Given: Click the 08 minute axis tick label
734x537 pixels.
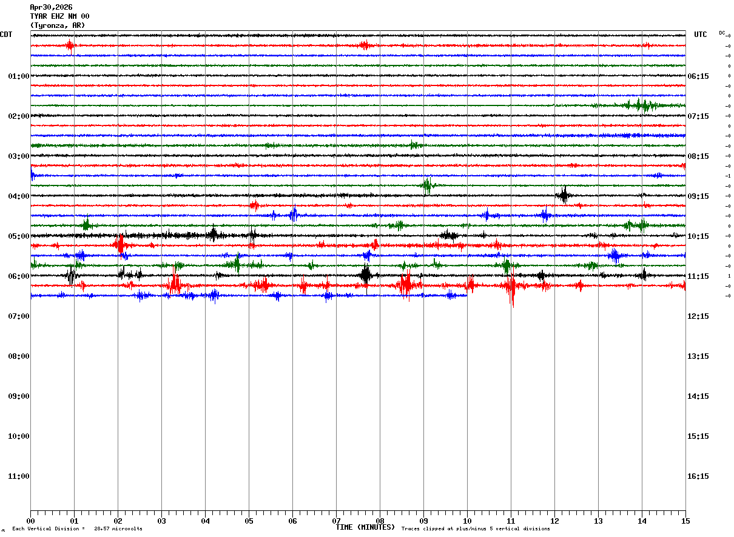Looking at the screenshot, I should click(x=380, y=521).
